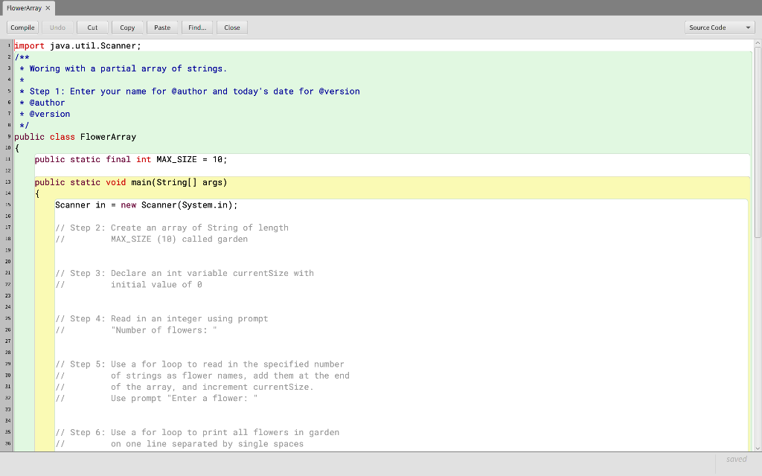Click line number 1 in the gutter
Image resolution: width=762 pixels, height=476 pixels.
click(7, 45)
